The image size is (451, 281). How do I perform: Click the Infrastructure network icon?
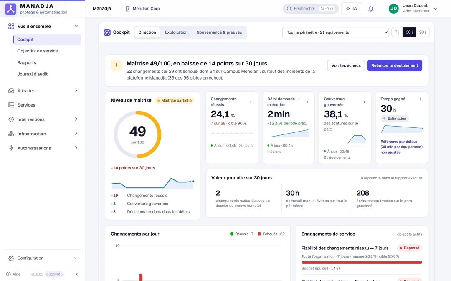pyautogui.click(x=11, y=134)
